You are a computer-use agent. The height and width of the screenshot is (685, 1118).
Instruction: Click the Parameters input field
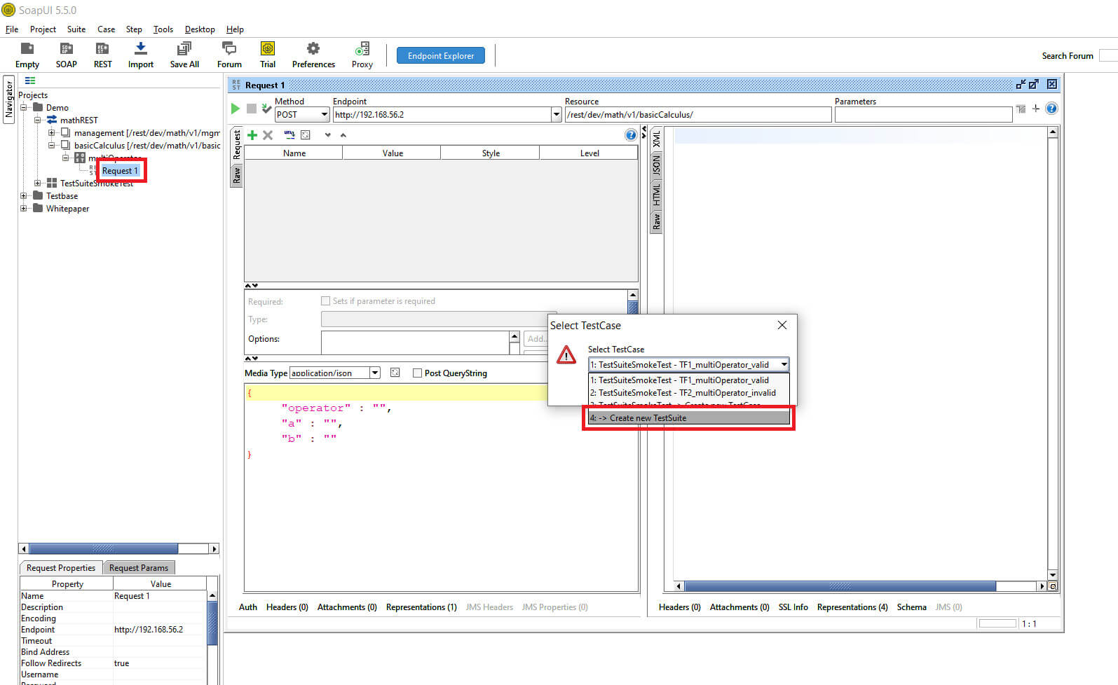[x=923, y=114]
